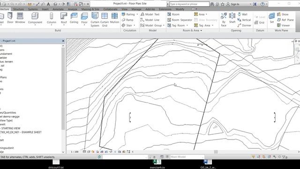Click the Vertical opening tool
300x169 pixels.
click(244, 20)
